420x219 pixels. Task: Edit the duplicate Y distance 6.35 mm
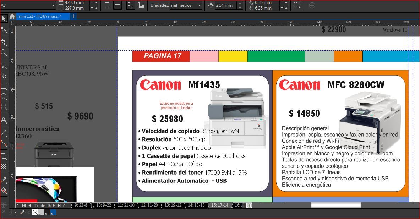[267, 8]
